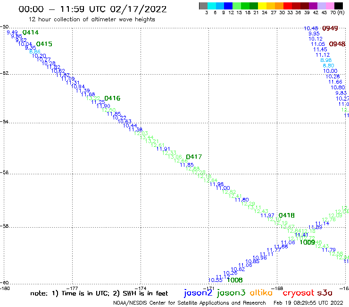Select the 0416 time marker on the track

[x=112, y=98]
